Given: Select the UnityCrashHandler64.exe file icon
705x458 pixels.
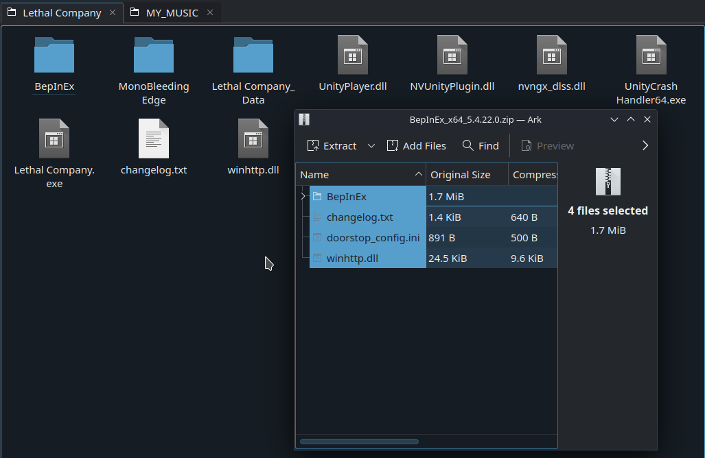Looking at the screenshot, I should pyautogui.click(x=651, y=55).
